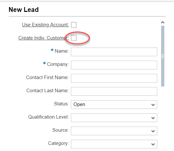Click the Create Indiv. Customer underlined label
The height and width of the screenshot is (151, 174).
coord(43,38)
